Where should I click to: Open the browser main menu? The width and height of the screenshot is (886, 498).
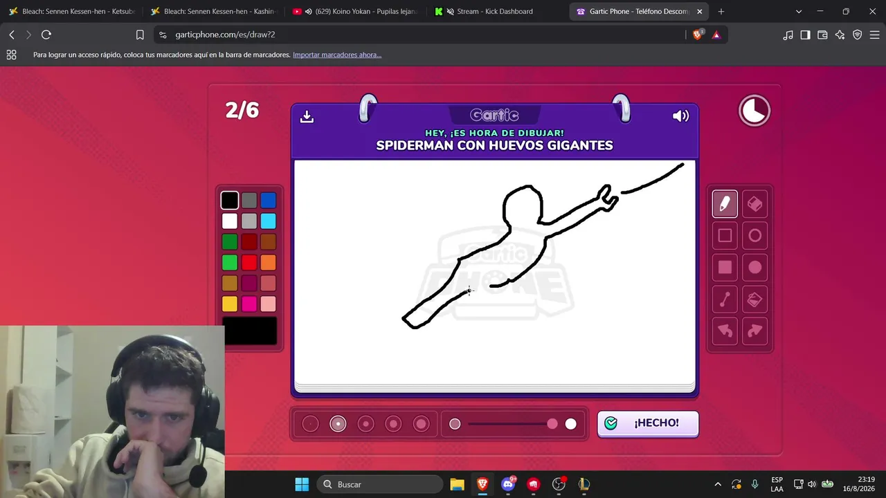[x=874, y=35]
